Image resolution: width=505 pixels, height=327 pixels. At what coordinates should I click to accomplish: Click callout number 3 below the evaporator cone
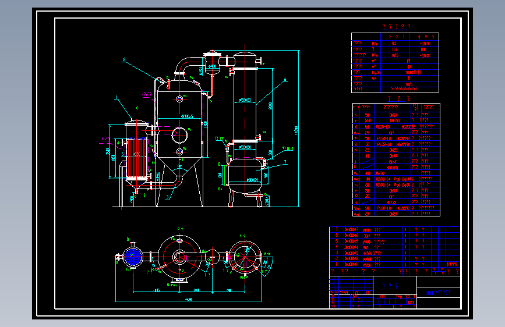[x=167, y=197]
